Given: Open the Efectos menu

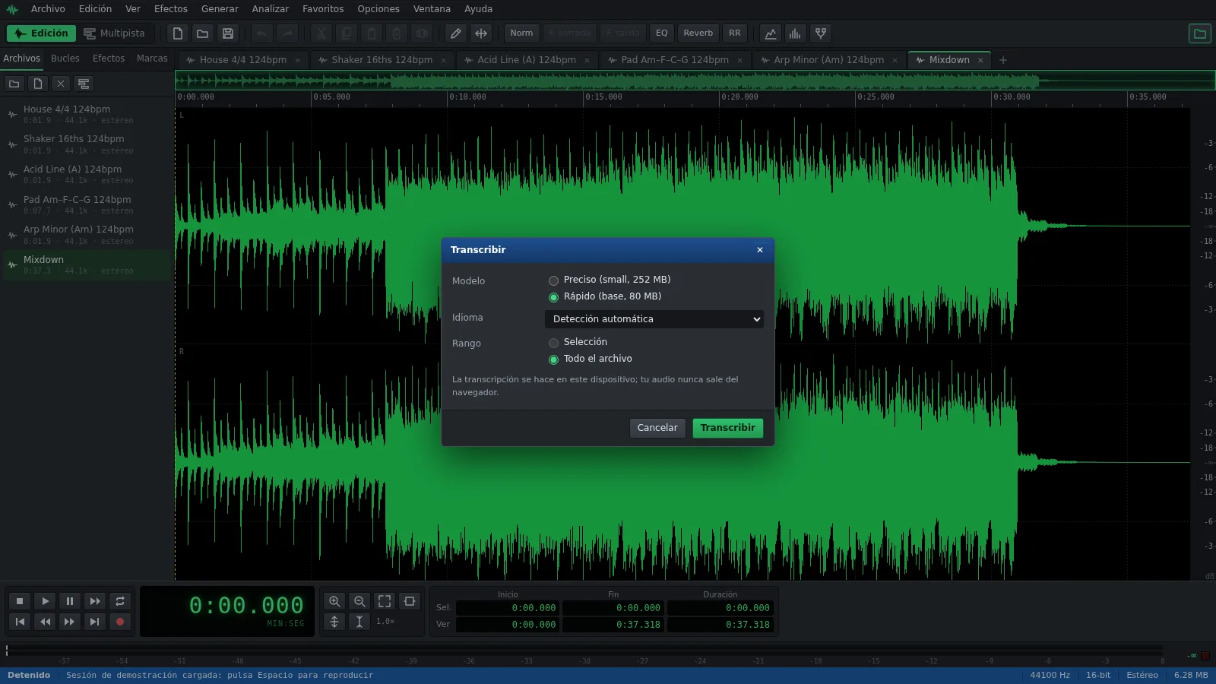Looking at the screenshot, I should (171, 9).
